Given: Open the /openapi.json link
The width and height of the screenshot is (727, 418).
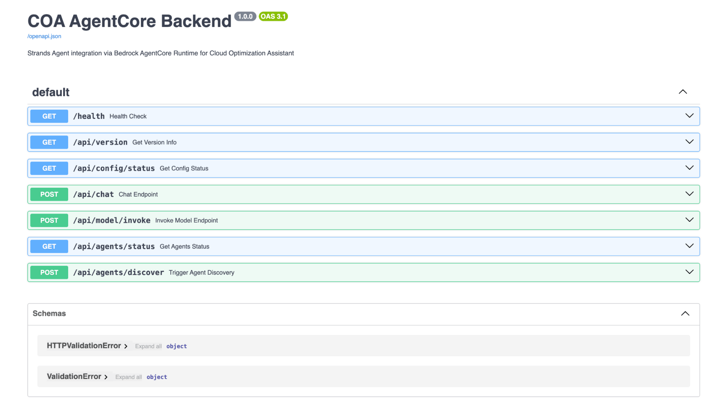Looking at the screenshot, I should [x=44, y=36].
